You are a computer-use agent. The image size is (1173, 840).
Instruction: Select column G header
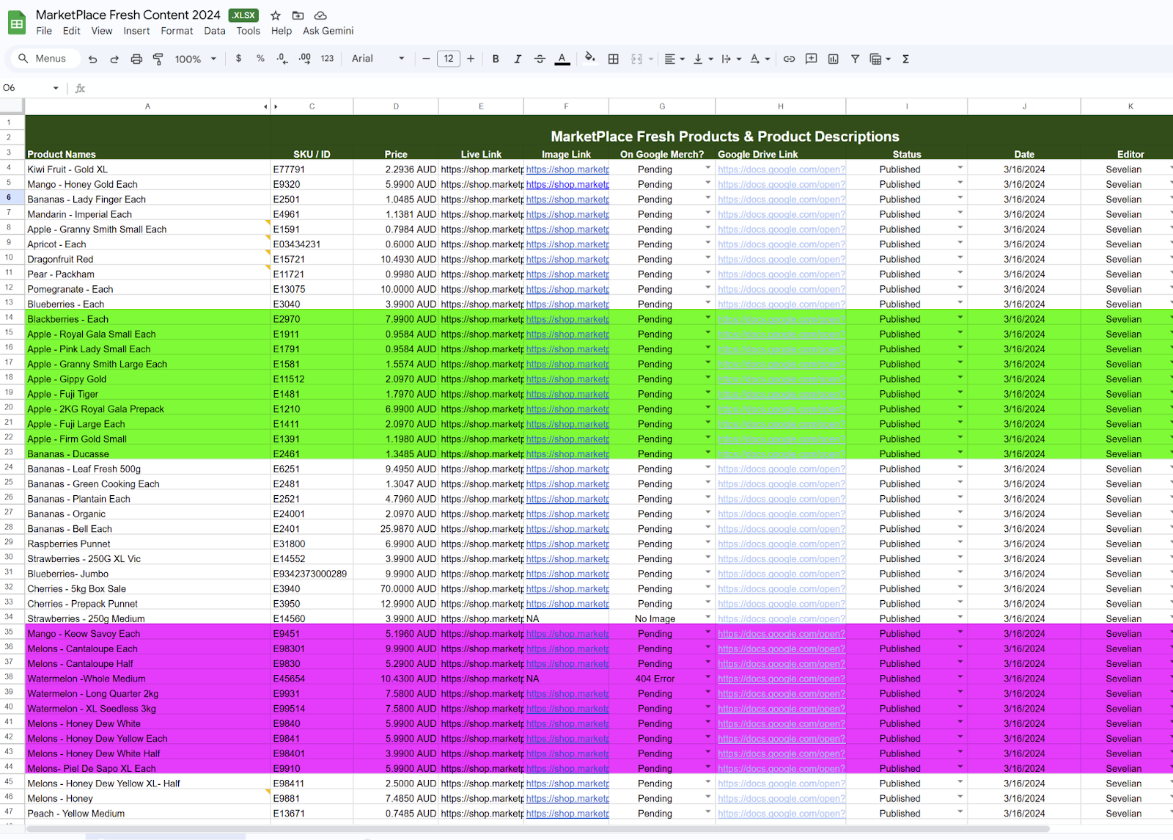pos(662,107)
